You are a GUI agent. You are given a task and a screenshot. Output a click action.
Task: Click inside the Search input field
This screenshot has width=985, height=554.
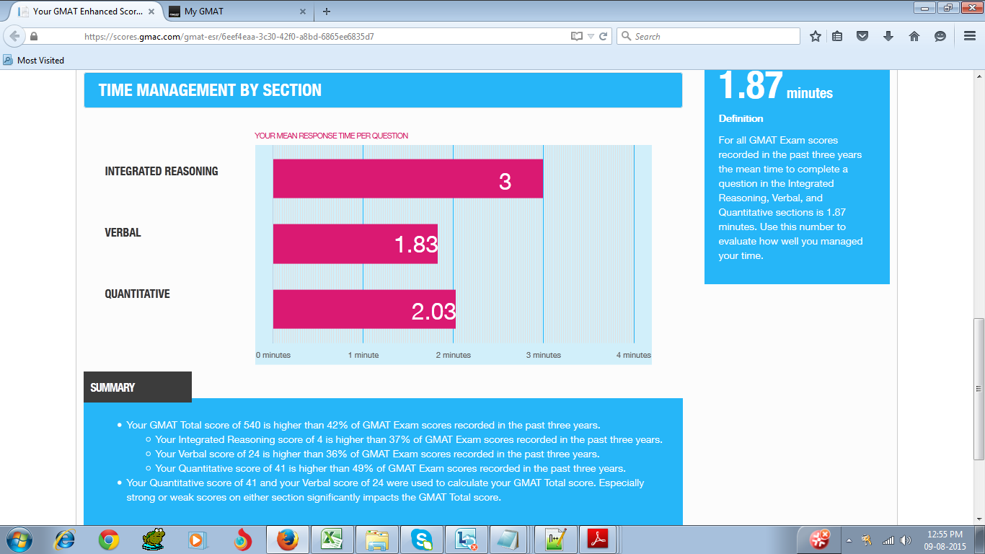714,36
